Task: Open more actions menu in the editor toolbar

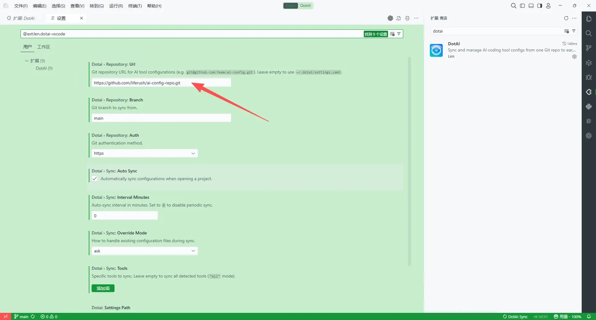Action: [416, 18]
